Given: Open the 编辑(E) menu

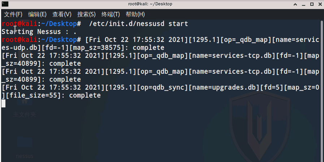Looking at the screenshot, I should (x=37, y=14).
